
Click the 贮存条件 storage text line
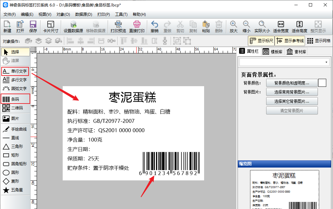coord(98,168)
